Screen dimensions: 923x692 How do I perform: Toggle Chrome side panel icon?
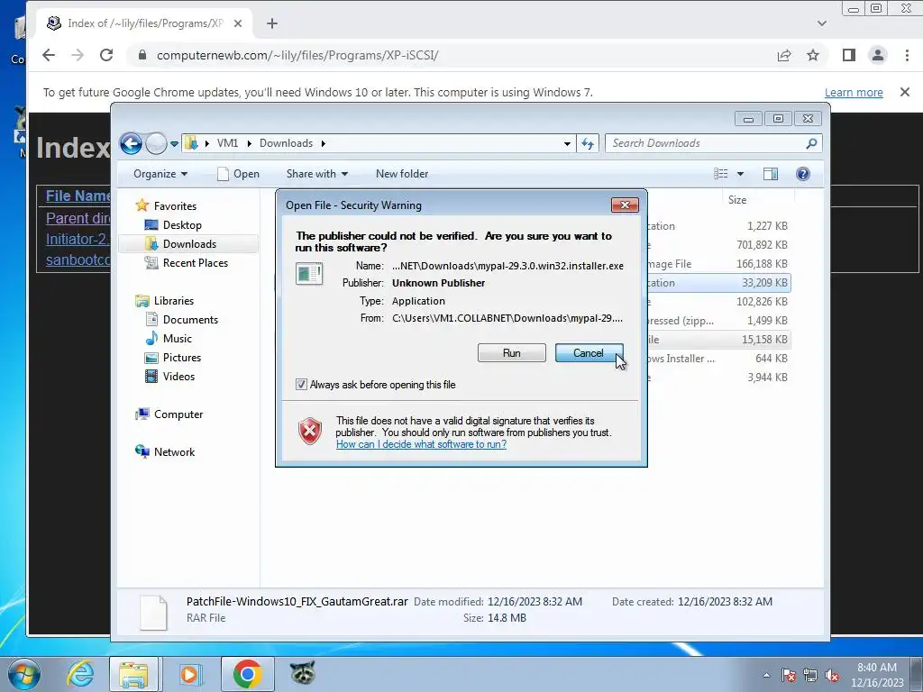tap(848, 55)
